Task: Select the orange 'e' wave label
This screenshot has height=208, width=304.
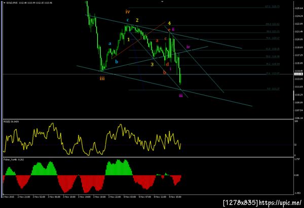Action: (169, 30)
